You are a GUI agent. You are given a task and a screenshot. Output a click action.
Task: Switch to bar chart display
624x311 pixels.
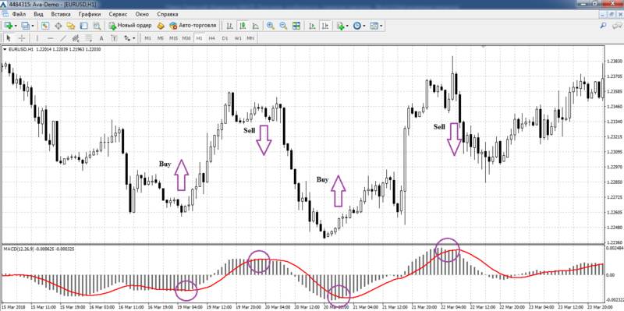[229, 26]
